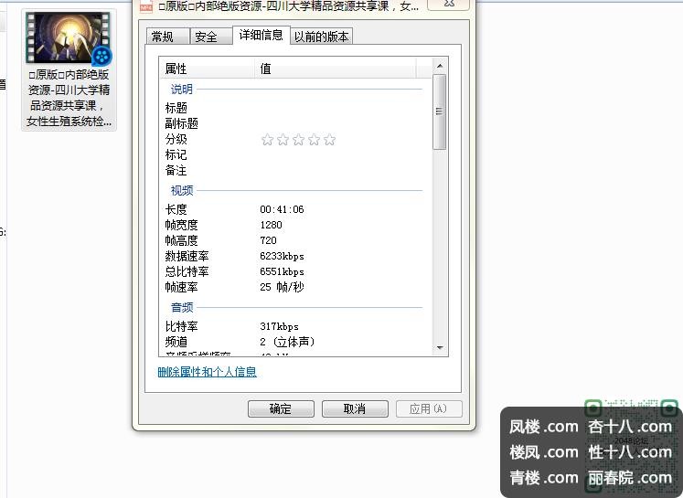Click the third rating star
The width and height of the screenshot is (683, 498).
coord(298,140)
